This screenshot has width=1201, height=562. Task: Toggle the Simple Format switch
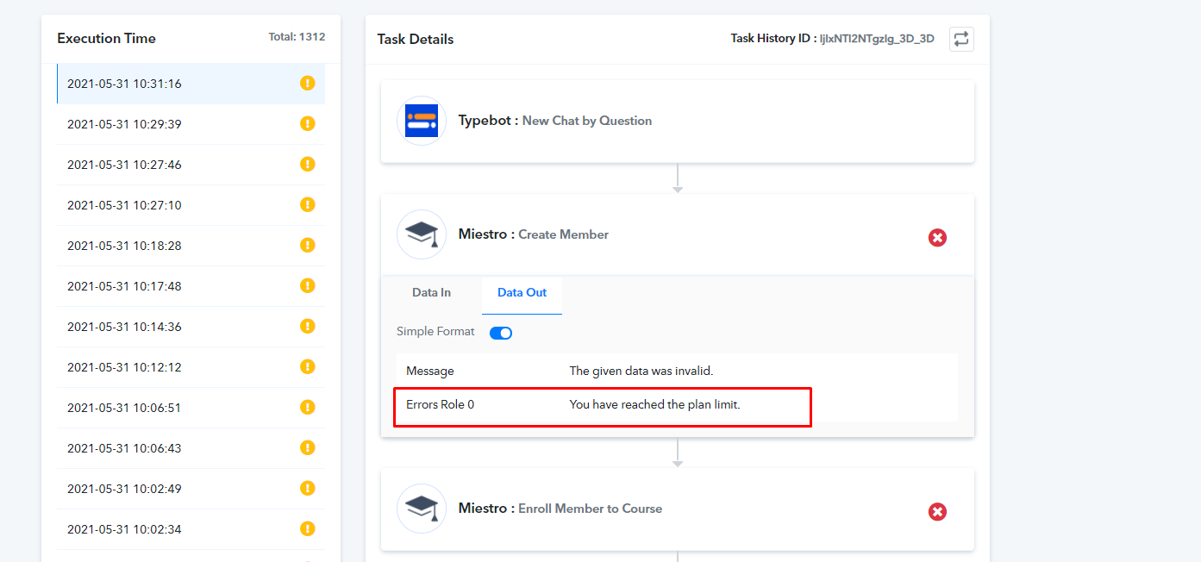point(501,333)
